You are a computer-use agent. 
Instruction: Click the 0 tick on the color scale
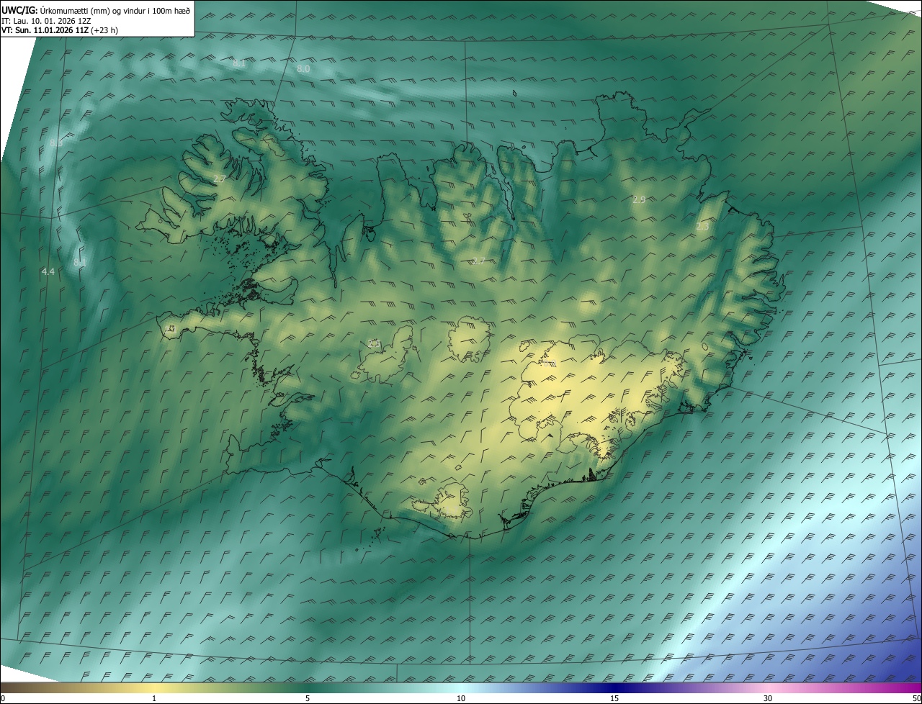(3, 698)
